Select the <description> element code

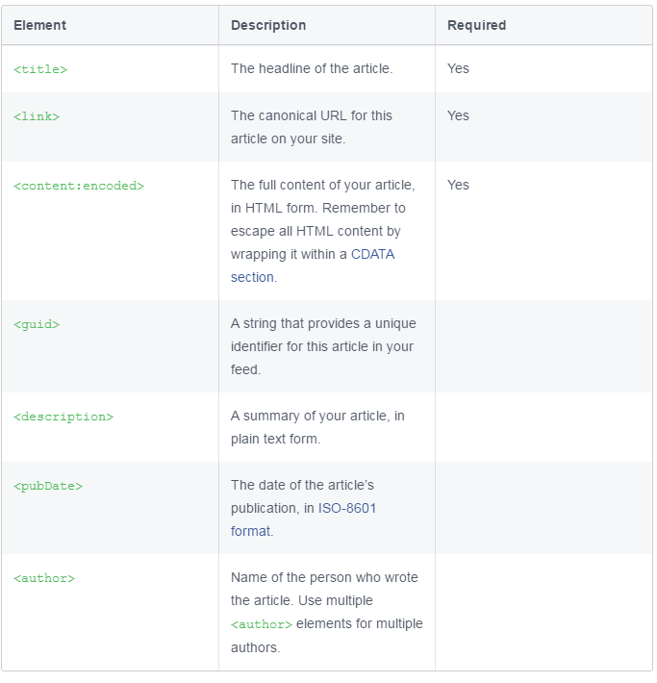(63, 417)
